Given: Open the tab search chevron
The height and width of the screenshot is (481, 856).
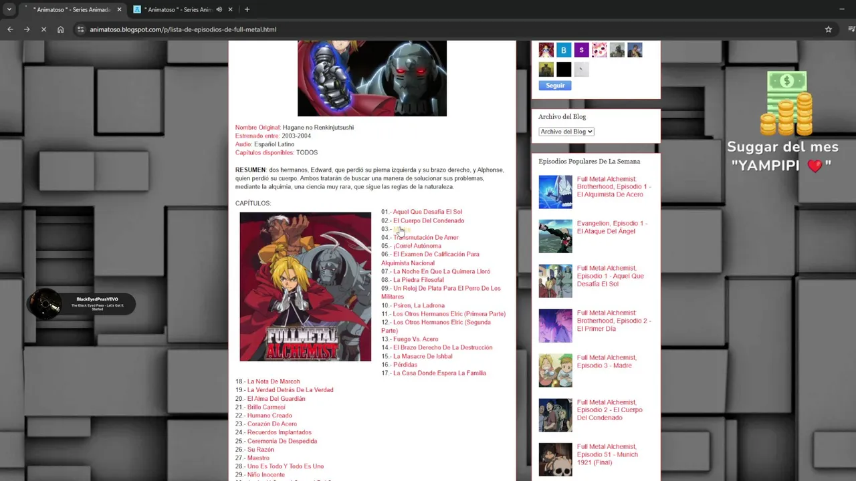Looking at the screenshot, I should click(9, 9).
